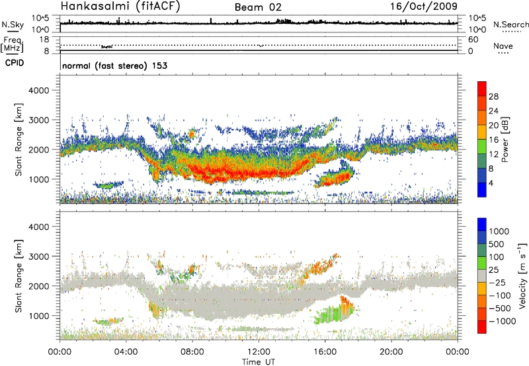The width and height of the screenshot is (529, 366).
Task: Click '-25' on the Velocity colorbar
Action: click(x=497, y=282)
